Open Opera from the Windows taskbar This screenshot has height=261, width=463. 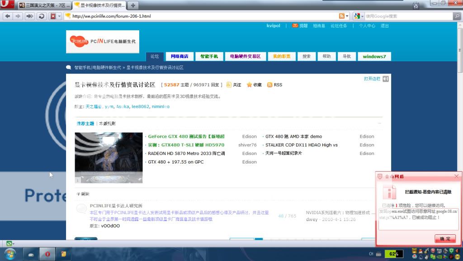pos(47,254)
